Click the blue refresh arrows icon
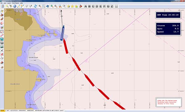The width and height of the screenshot is (185, 112). (35, 6)
